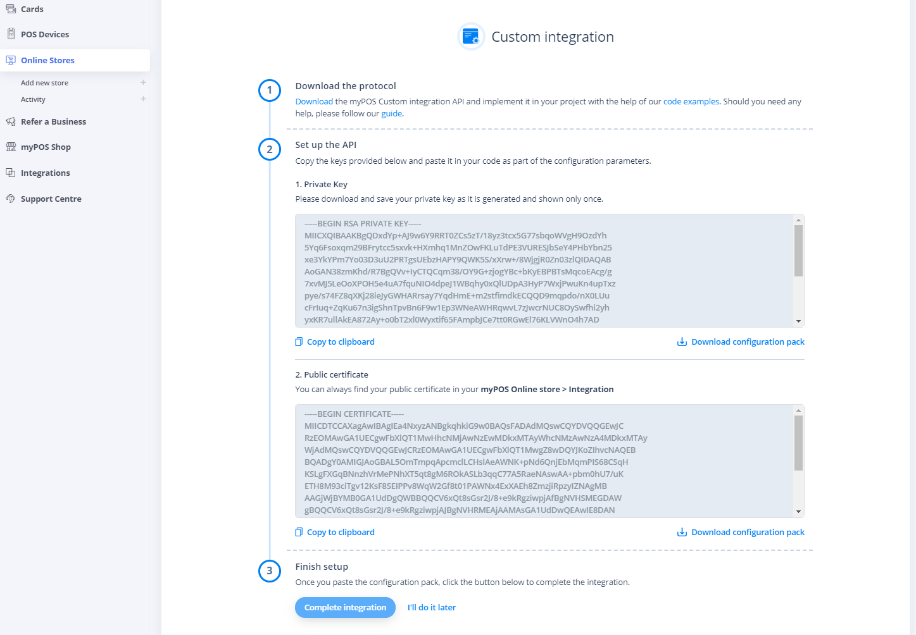Screen dimensions: 916x635
Task: Click the clipboard icon under the public certificate
Action: point(299,532)
